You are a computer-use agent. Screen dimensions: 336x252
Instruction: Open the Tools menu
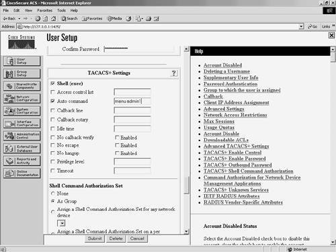[61, 10]
